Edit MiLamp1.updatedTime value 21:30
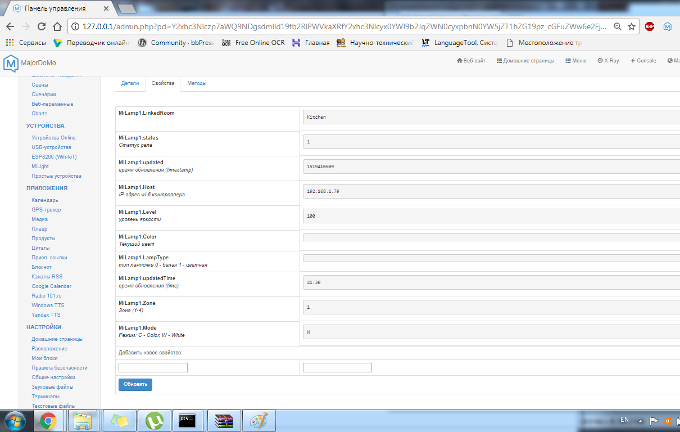Screen dimensions: 680x432 491,282
